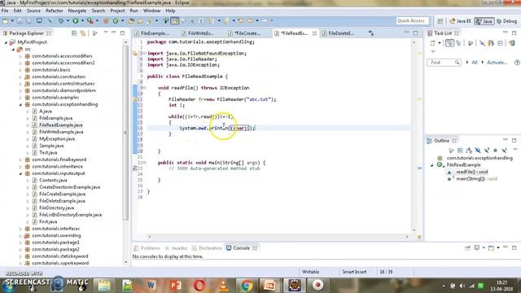Click Collapse All in Package Explorer
The image size is (521, 293).
pyautogui.click(x=74, y=33)
